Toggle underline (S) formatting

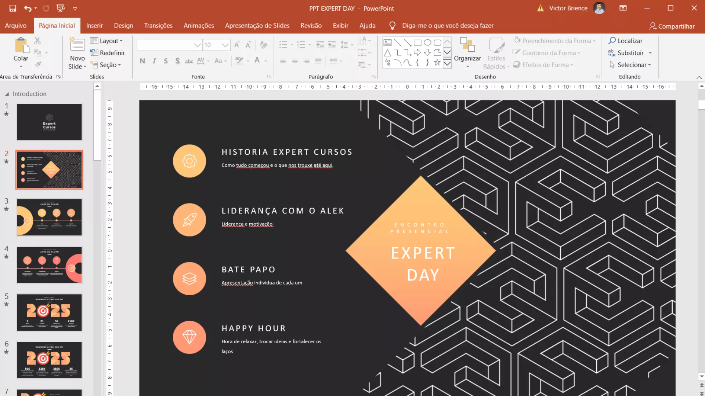click(166, 61)
